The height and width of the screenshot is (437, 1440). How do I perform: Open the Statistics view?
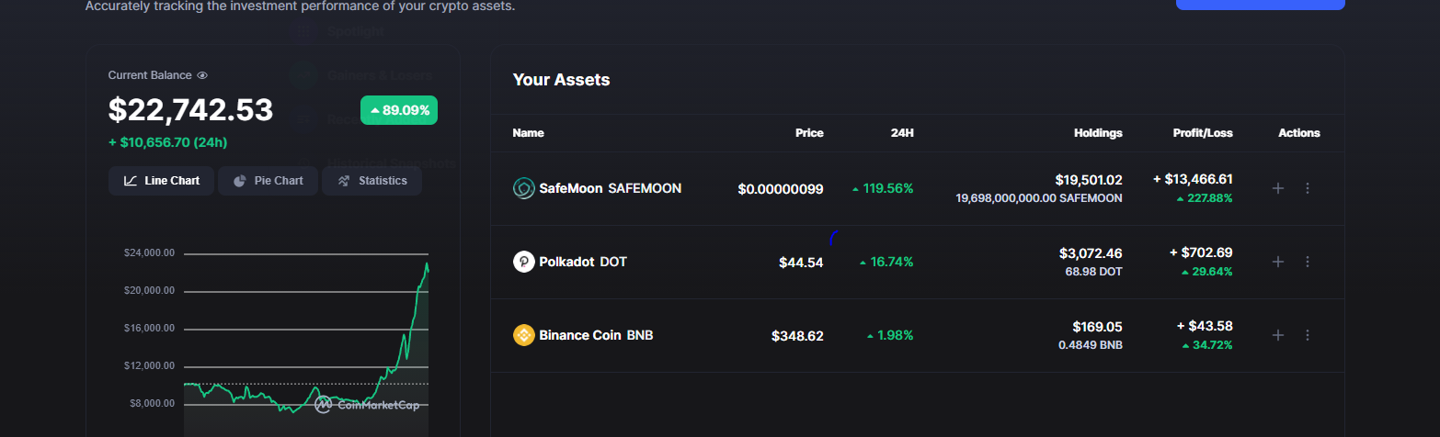[x=371, y=181]
